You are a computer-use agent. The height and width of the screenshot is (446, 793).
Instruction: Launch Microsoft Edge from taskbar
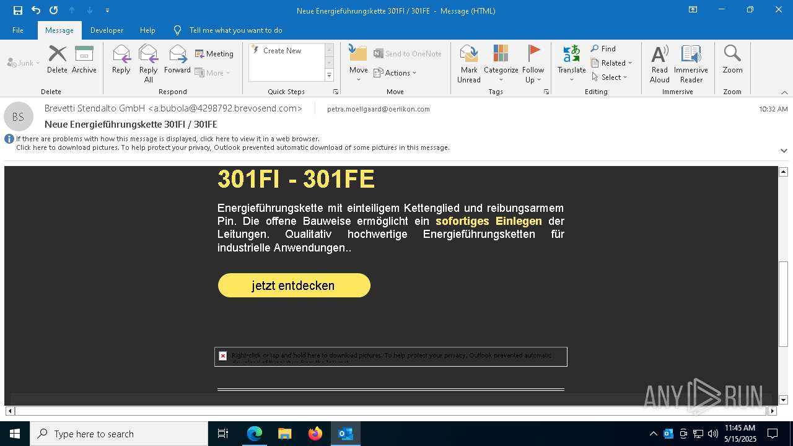pyautogui.click(x=255, y=434)
